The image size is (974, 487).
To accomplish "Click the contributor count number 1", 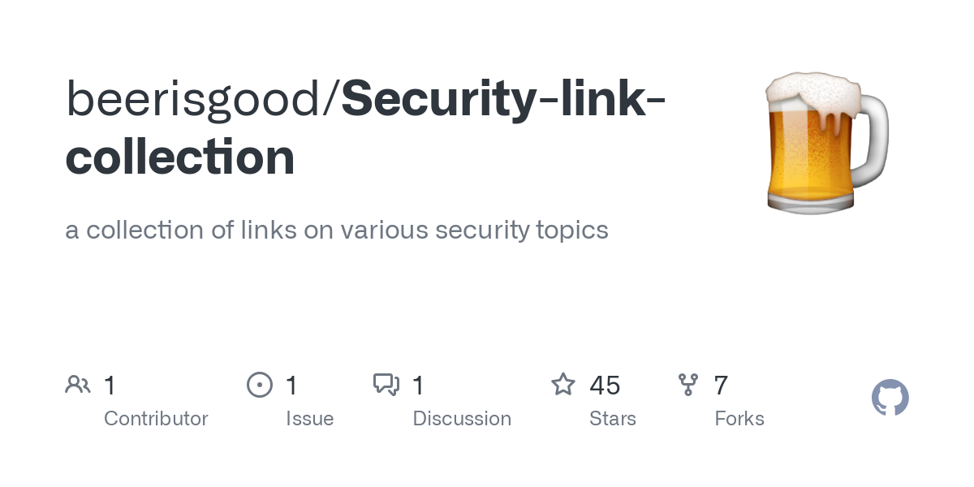I will [110, 386].
